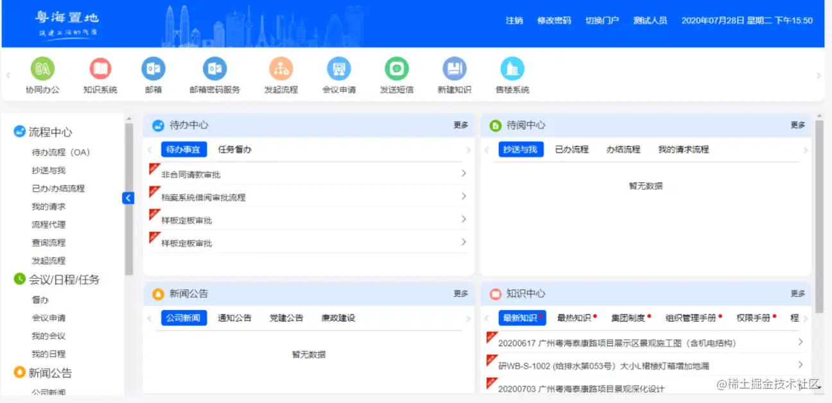Image resolution: width=832 pixels, height=403 pixels.
Task: Select the 公司新闻 tab in 新闻公告 panel
Action: 184,318
